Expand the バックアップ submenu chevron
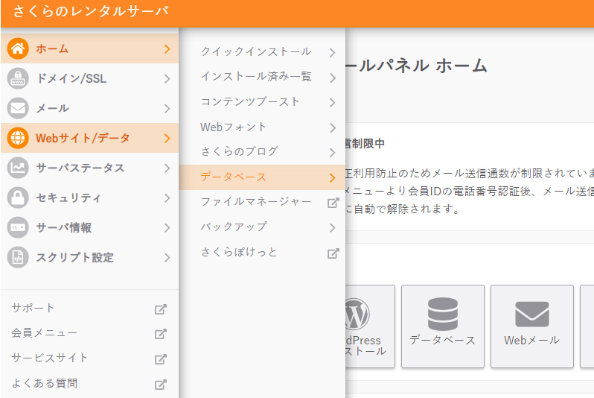Image resolution: width=594 pixels, height=398 pixels. point(332,227)
